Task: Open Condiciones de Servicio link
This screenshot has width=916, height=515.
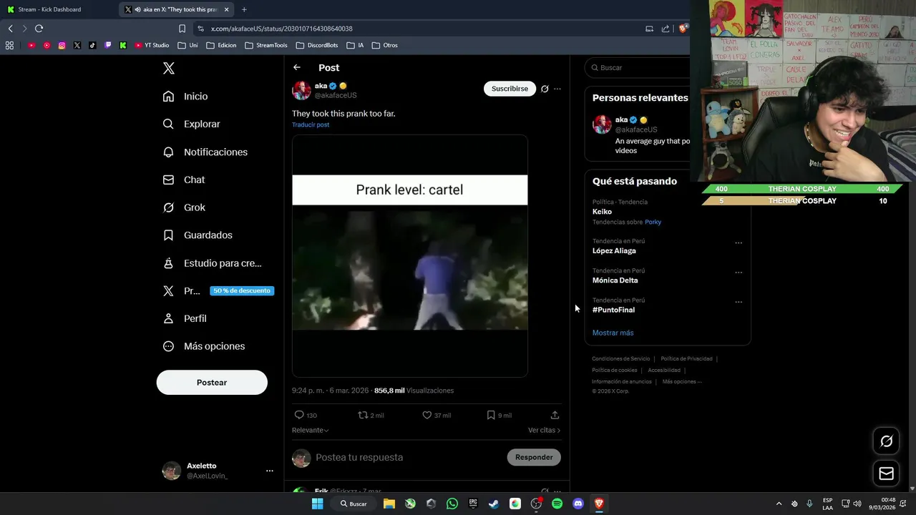Action: pyautogui.click(x=620, y=358)
